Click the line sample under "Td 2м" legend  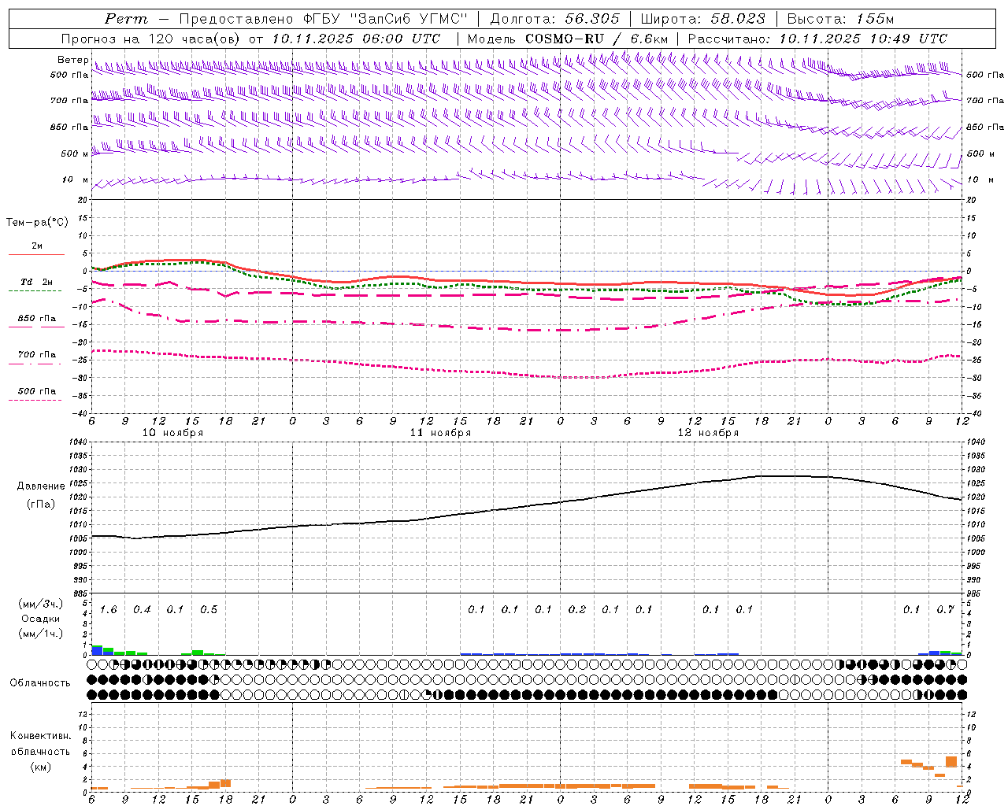tap(35, 291)
